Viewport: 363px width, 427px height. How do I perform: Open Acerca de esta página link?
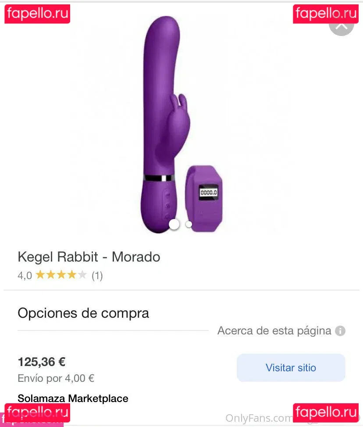pos(274,330)
